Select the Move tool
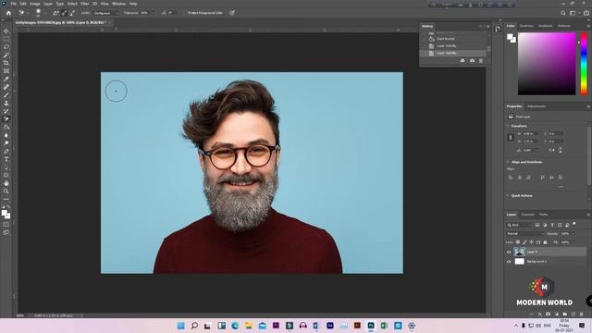592x333 pixels. click(x=6, y=31)
